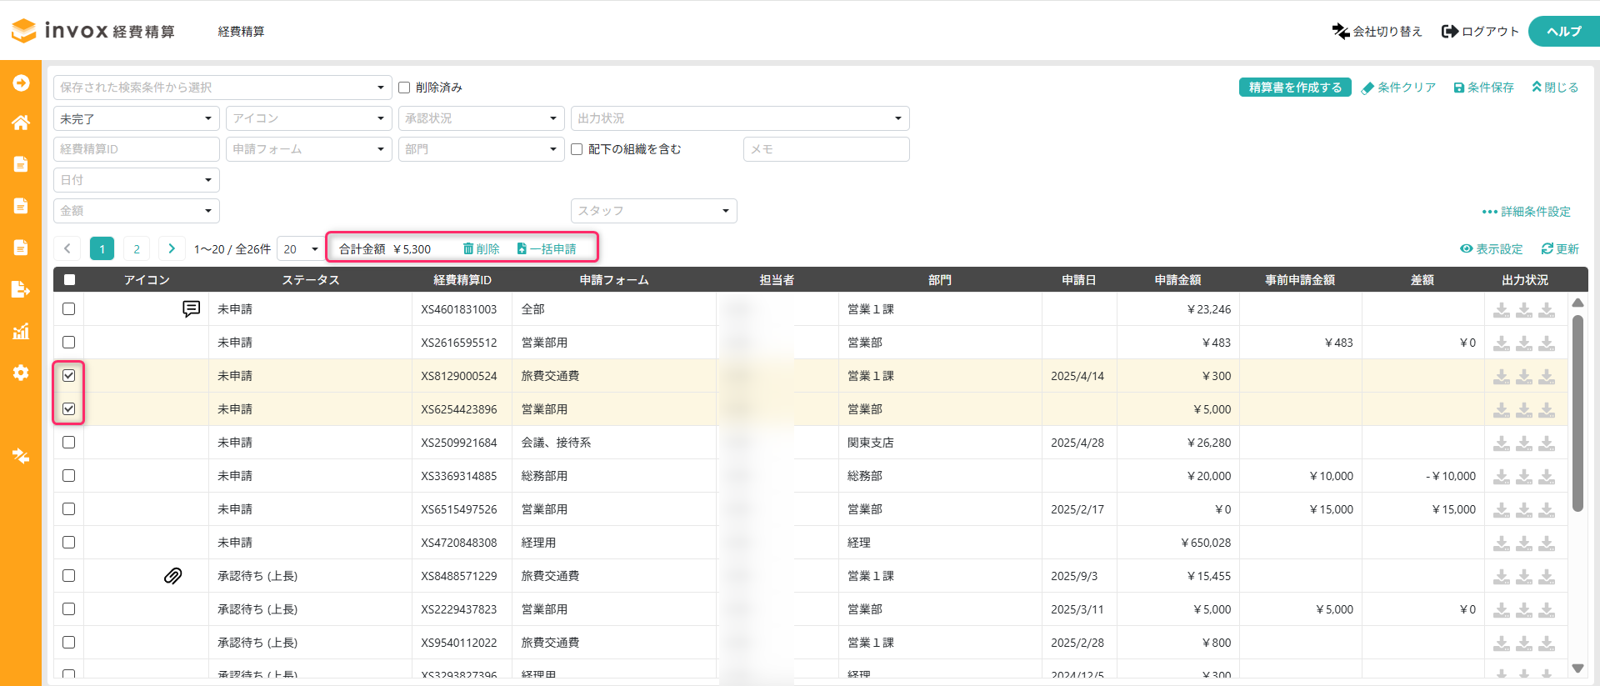Open the 経費精算 top menu item
The height and width of the screenshot is (686, 1600).
[x=241, y=31]
